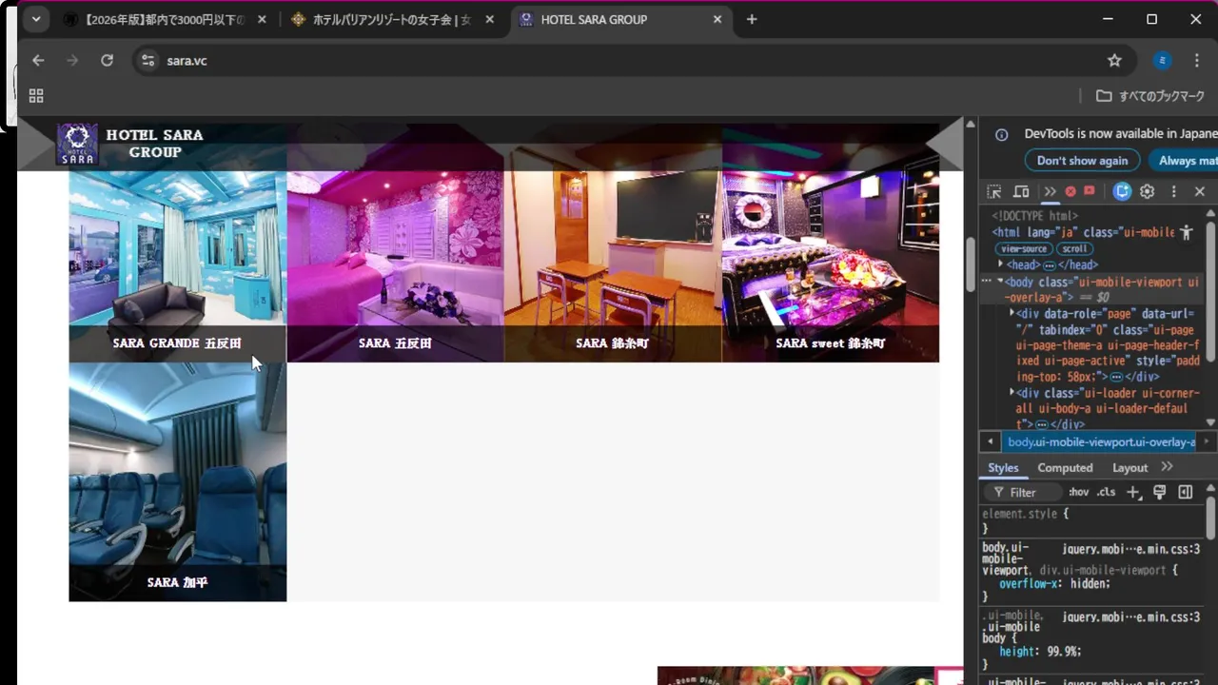Open SARA GRANDE 五反田 hotel thumbnail
Image resolution: width=1218 pixels, height=685 pixels.
coord(178,266)
